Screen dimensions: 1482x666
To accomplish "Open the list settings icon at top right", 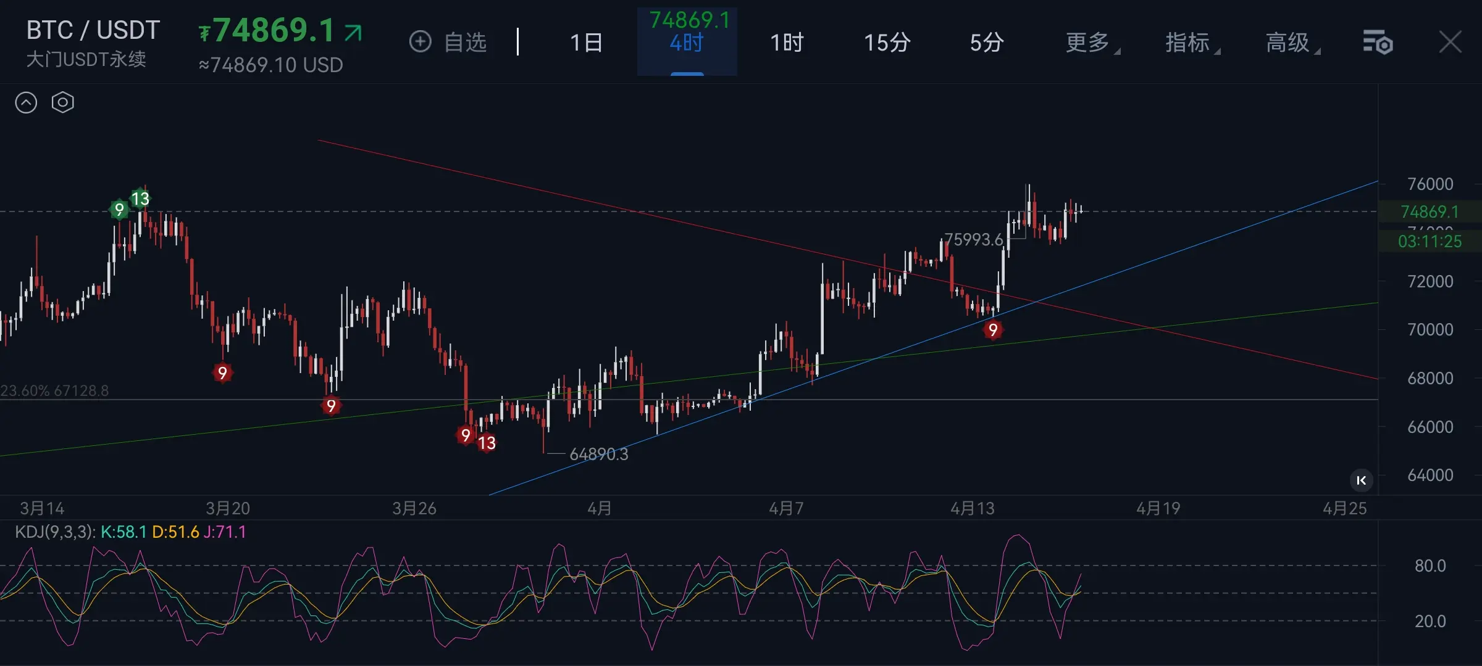I will tap(1378, 43).
